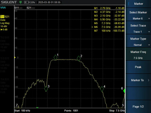Image resolution: width=151 pixels, height=113 pixels.
Task: Select the active M6 7.5 GHz row
Action: pyautogui.click(x=108, y=27)
